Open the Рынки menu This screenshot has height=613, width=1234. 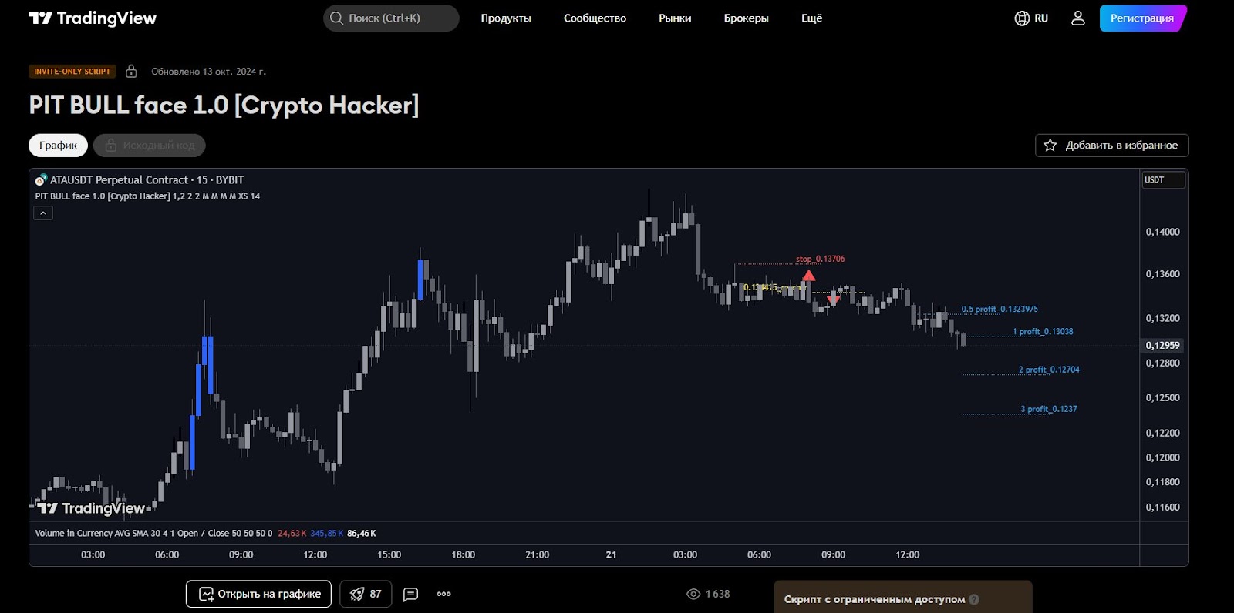(x=675, y=18)
